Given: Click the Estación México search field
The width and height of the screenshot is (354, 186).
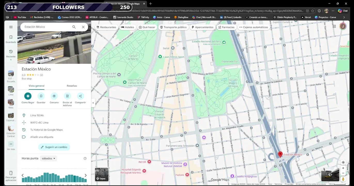Looking at the screenshot, I should coord(46,27).
